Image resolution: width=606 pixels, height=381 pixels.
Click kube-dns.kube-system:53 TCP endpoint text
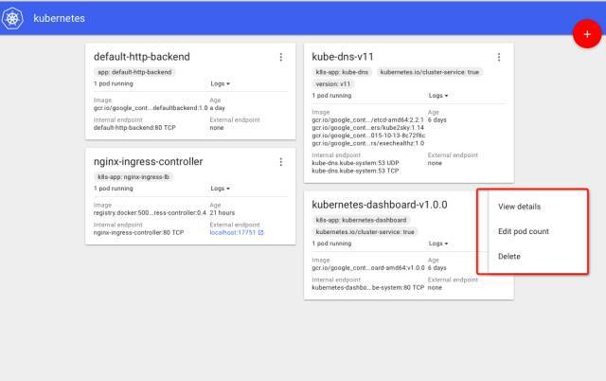click(355, 171)
